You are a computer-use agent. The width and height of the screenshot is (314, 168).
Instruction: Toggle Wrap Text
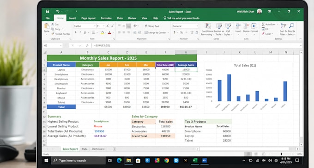[152, 26]
